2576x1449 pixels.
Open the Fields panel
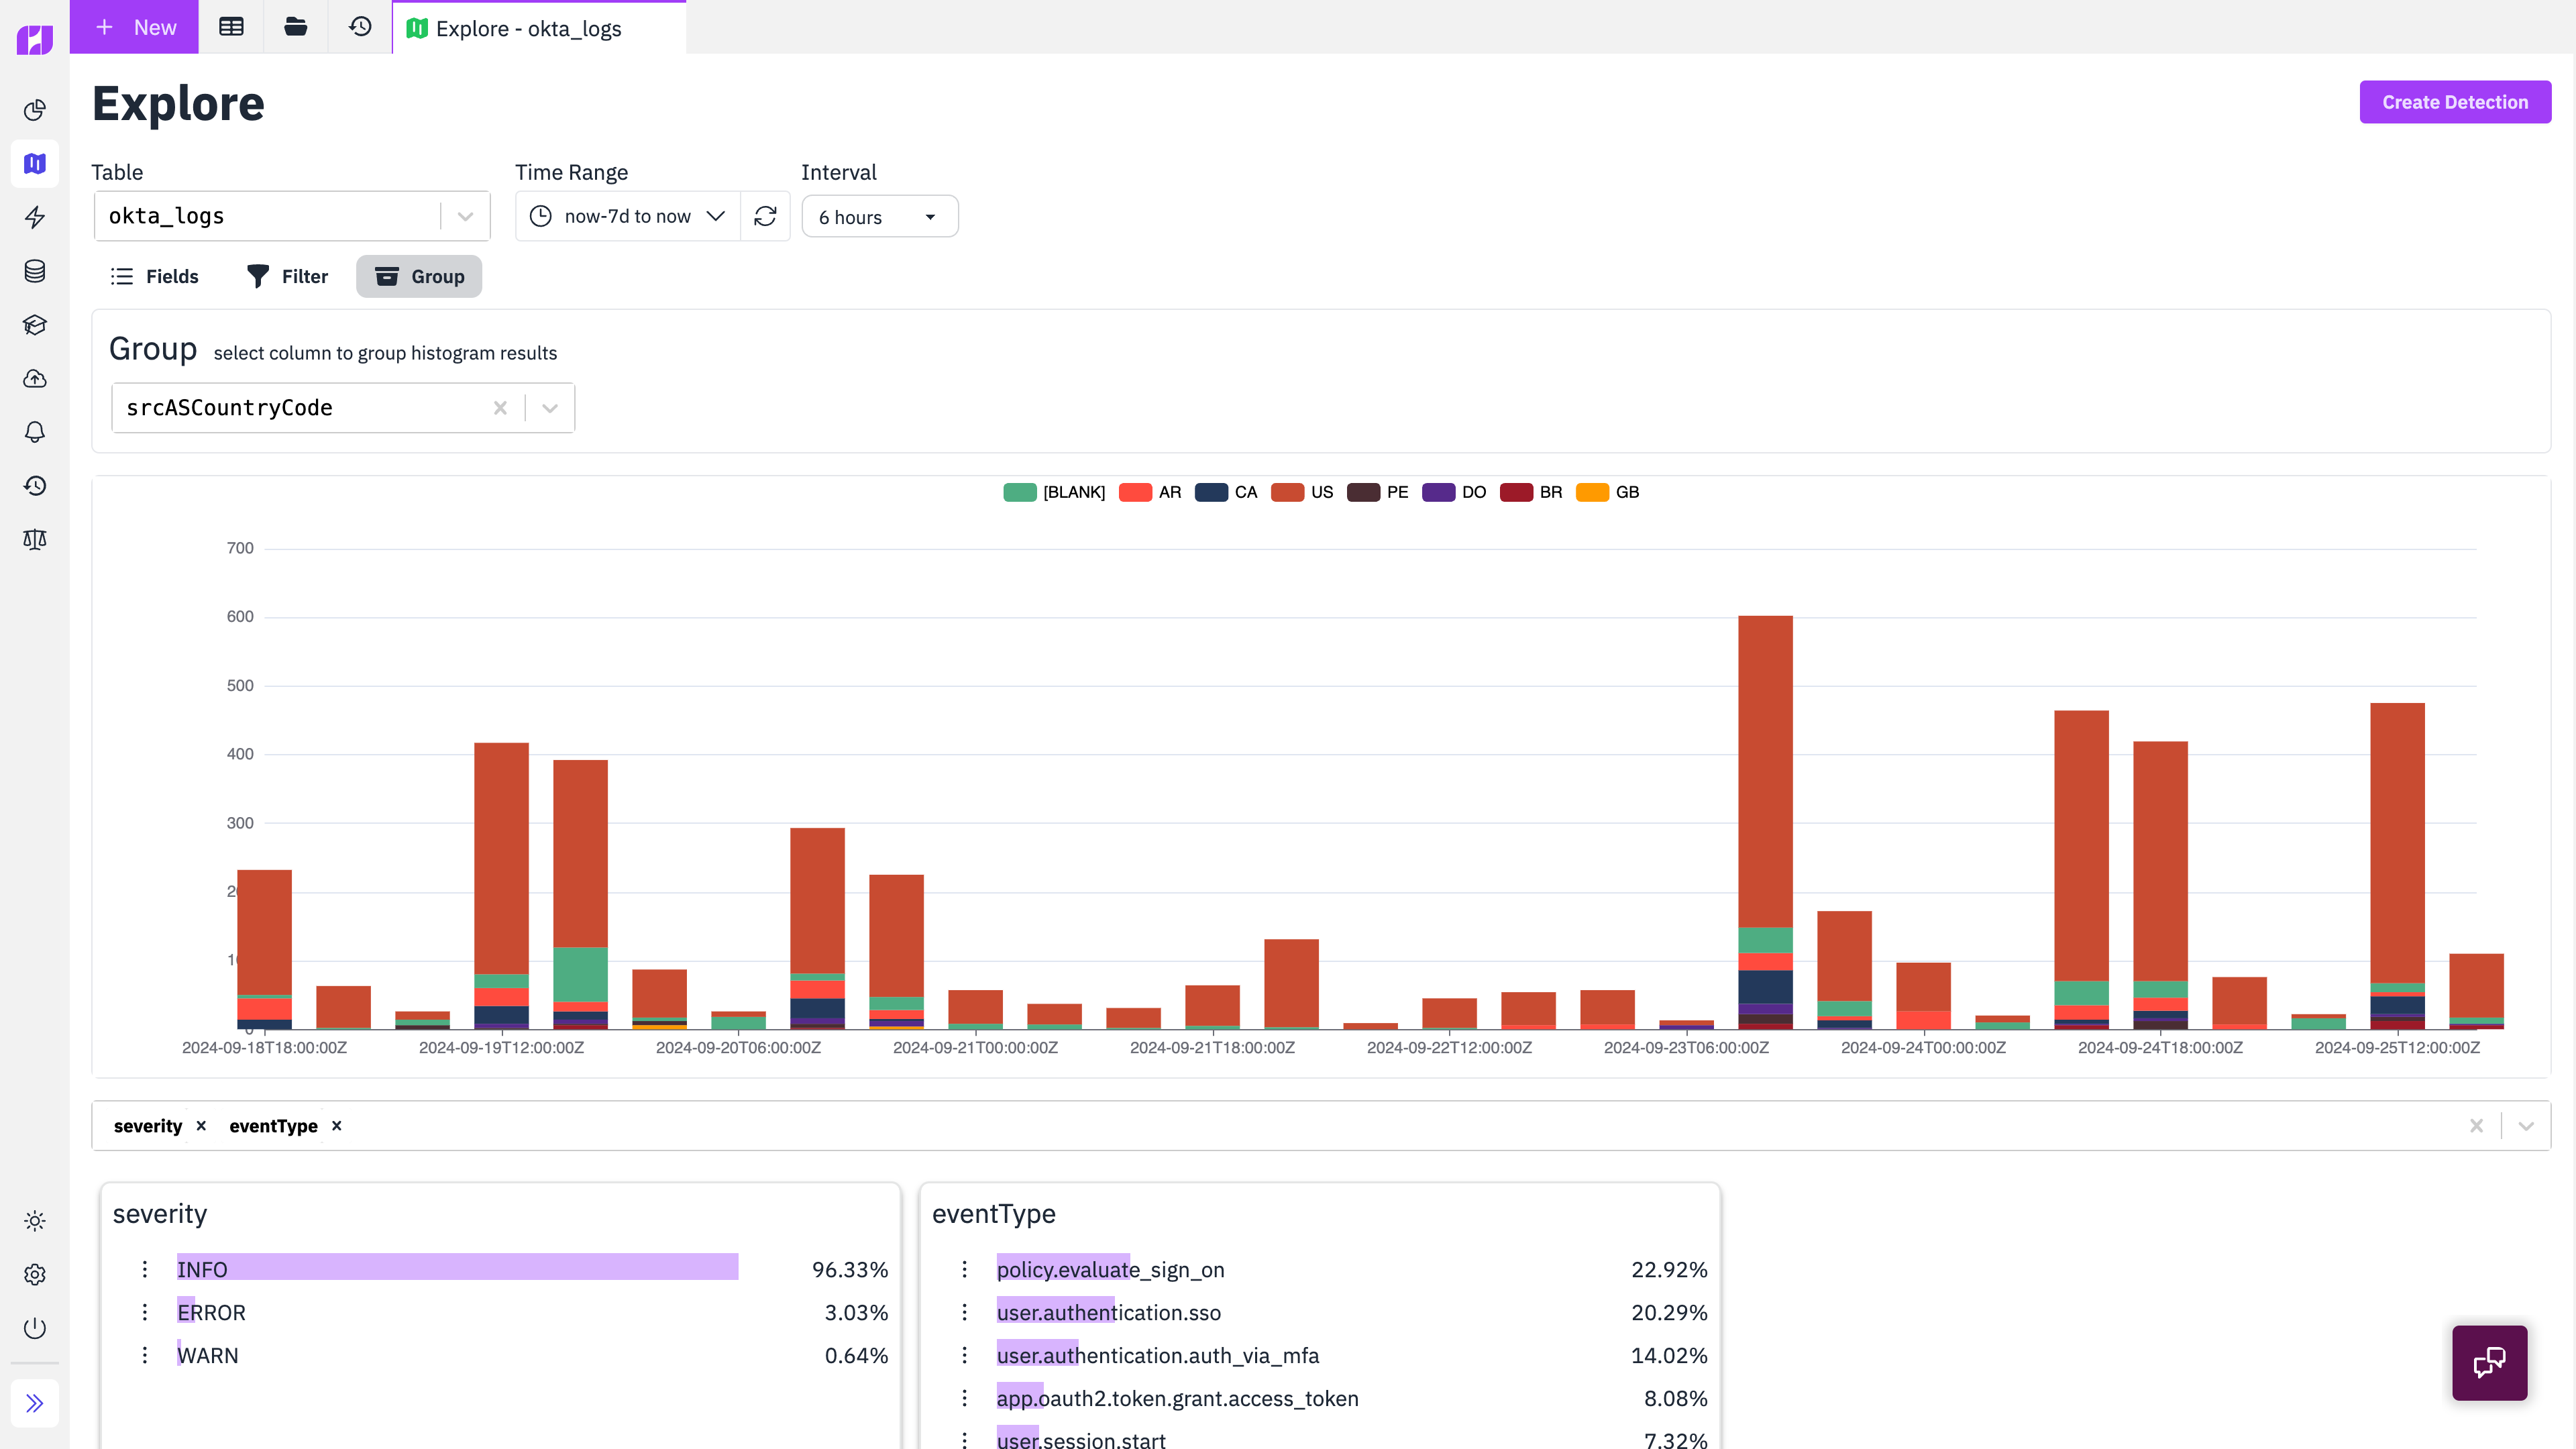click(x=155, y=276)
